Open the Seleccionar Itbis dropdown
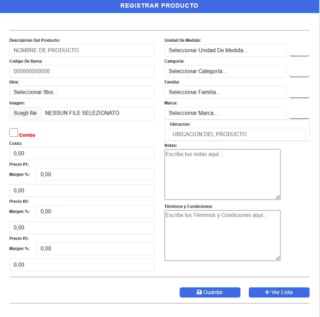 coord(82,92)
